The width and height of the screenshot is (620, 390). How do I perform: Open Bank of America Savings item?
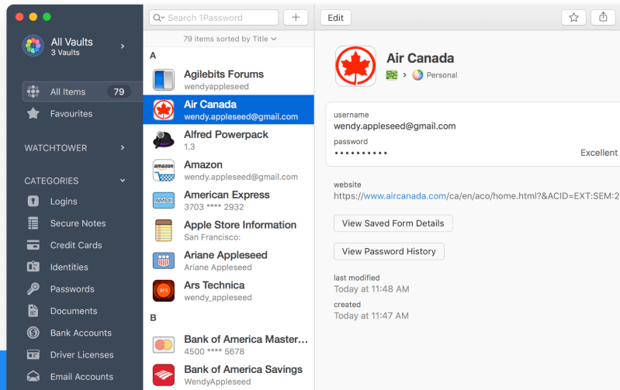(x=229, y=374)
